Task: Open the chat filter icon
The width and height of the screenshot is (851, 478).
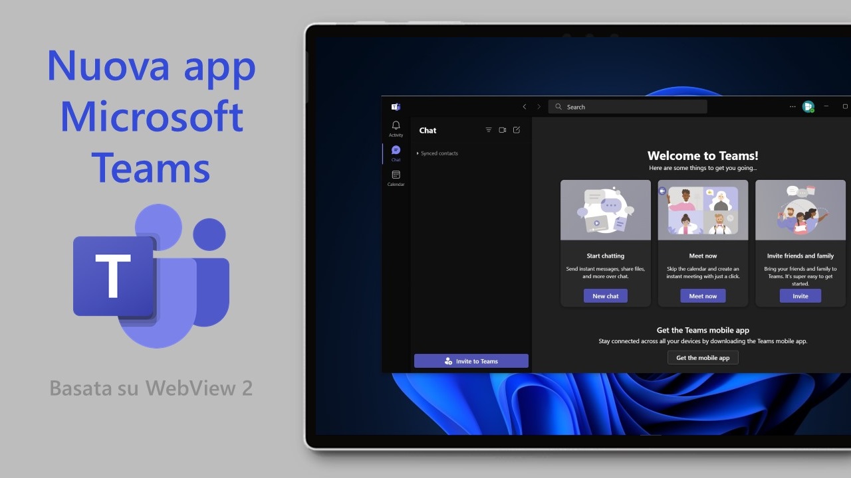Action: [x=489, y=130]
